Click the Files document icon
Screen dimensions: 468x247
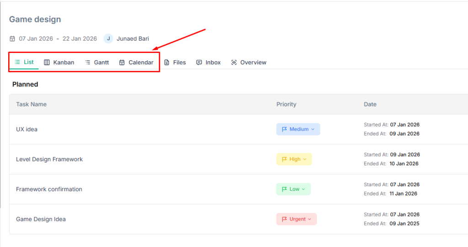pyautogui.click(x=167, y=63)
